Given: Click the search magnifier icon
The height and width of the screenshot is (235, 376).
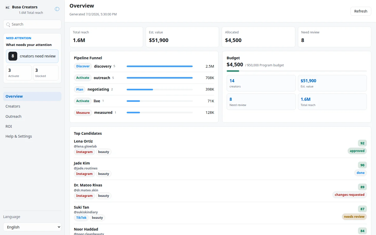Looking at the screenshot, I should coord(8,25).
